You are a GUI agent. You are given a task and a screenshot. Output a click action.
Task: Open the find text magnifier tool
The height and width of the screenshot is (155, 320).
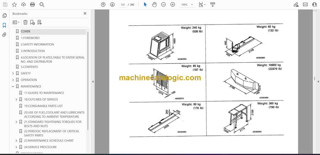42,5
